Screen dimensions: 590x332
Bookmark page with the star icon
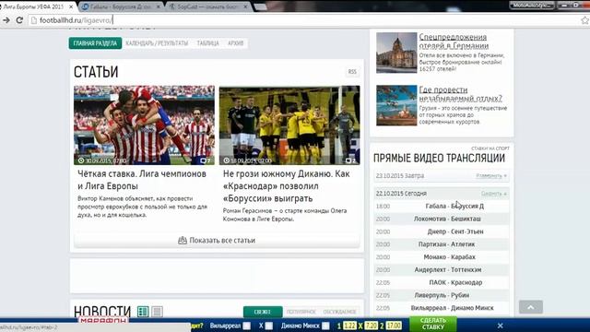585,20
